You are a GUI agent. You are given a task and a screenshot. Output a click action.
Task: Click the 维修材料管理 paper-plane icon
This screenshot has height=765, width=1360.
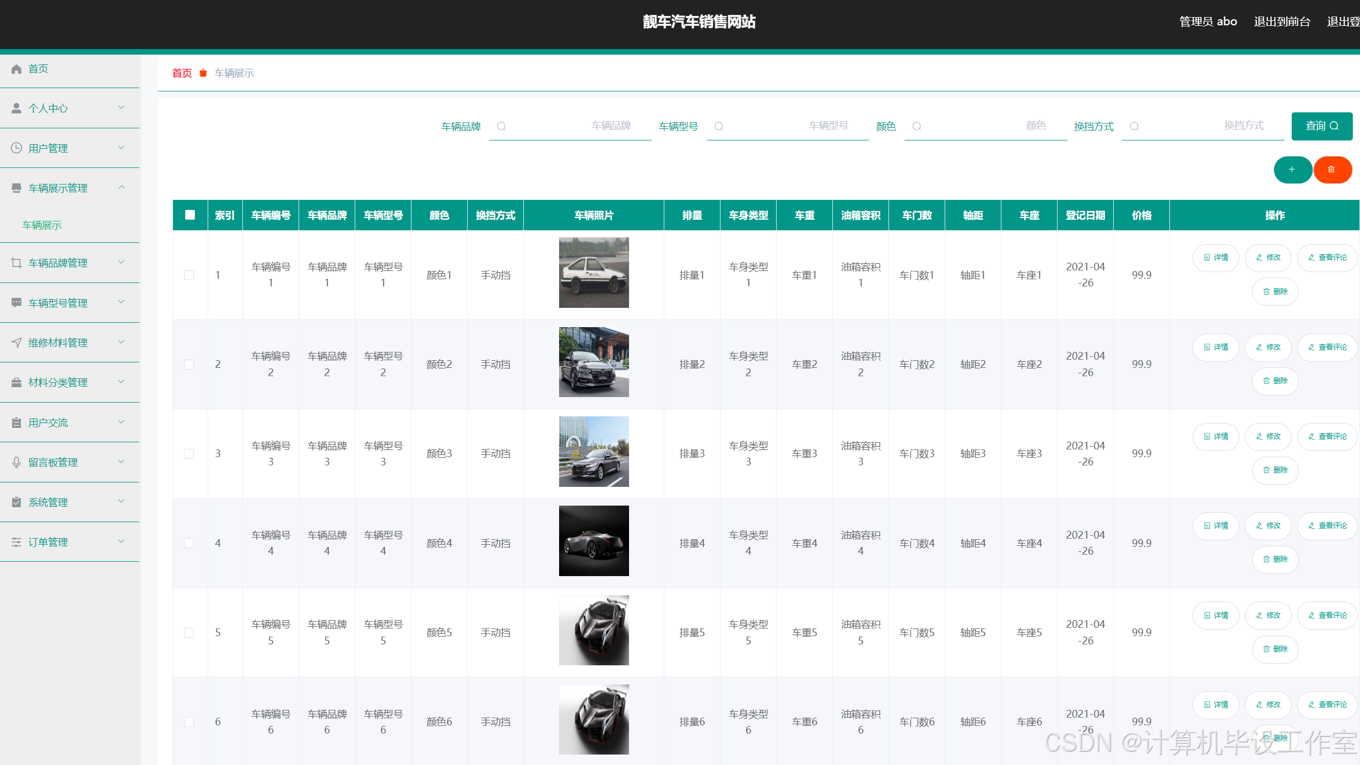[17, 343]
